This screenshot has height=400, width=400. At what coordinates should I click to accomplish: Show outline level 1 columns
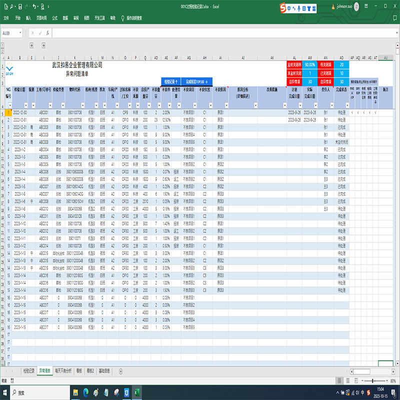point(2,45)
